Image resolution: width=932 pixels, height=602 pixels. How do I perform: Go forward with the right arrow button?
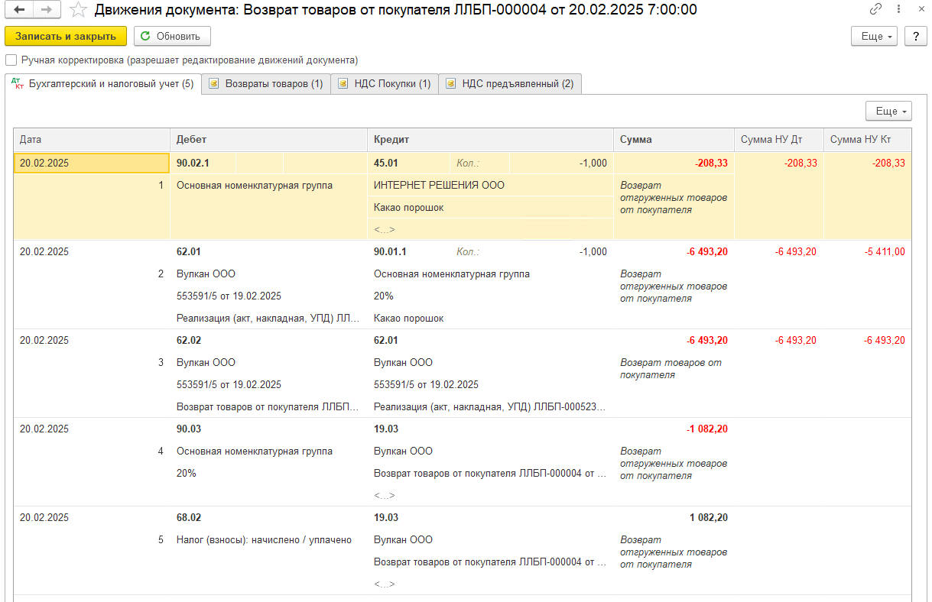[47, 10]
